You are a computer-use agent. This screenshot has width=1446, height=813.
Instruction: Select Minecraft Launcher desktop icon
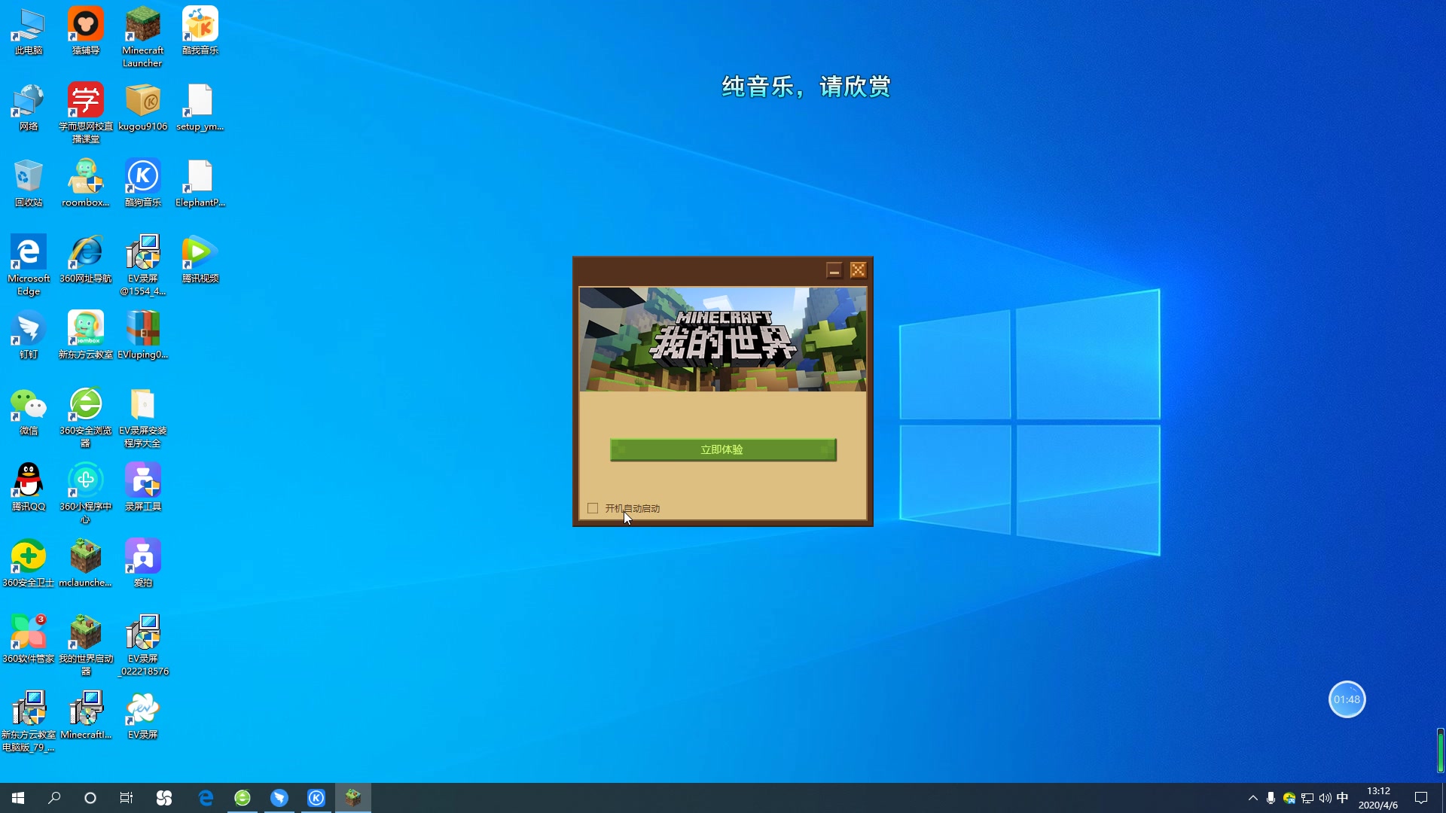click(x=143, y=38)
